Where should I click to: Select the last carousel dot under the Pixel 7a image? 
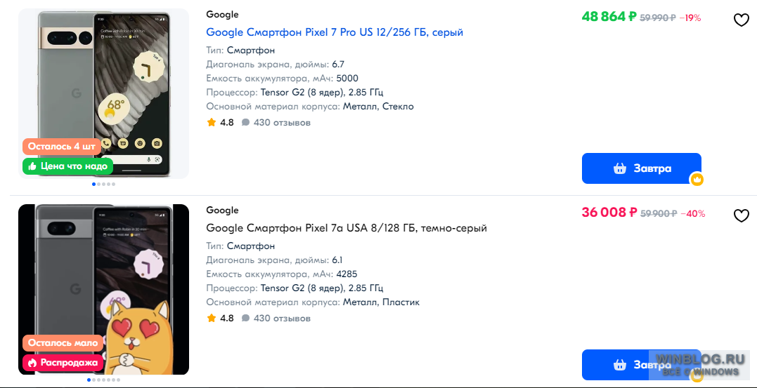pos(119,380)
